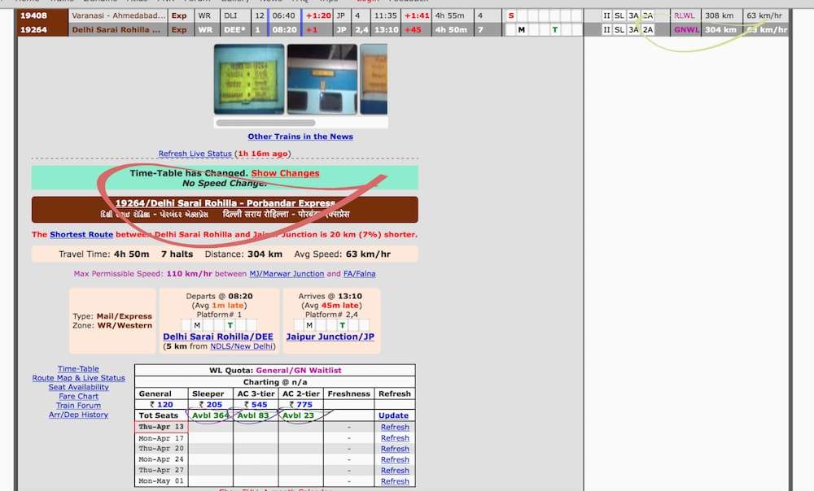Click arrival time 11:35 in 19408 row

[x=385, y=15]
